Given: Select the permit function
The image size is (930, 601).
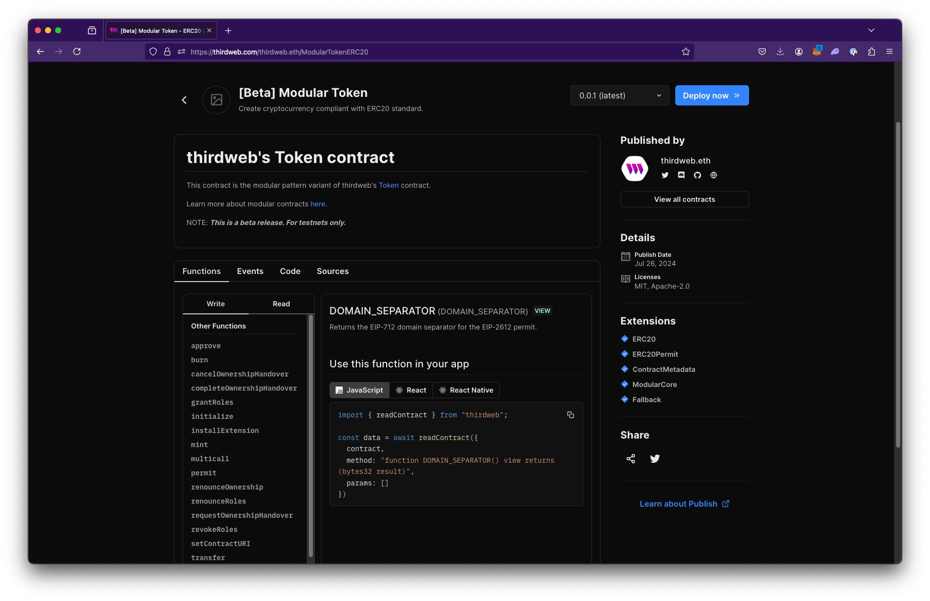Looking at the screenshot, I should click(204, 473).
